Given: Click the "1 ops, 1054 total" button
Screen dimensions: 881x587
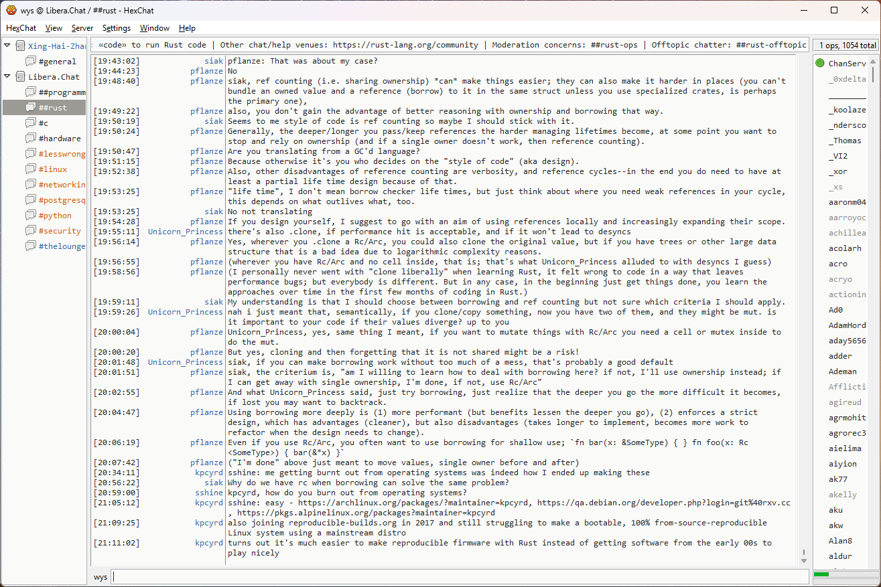Looking at the screenshot, I should click(845, 46).
